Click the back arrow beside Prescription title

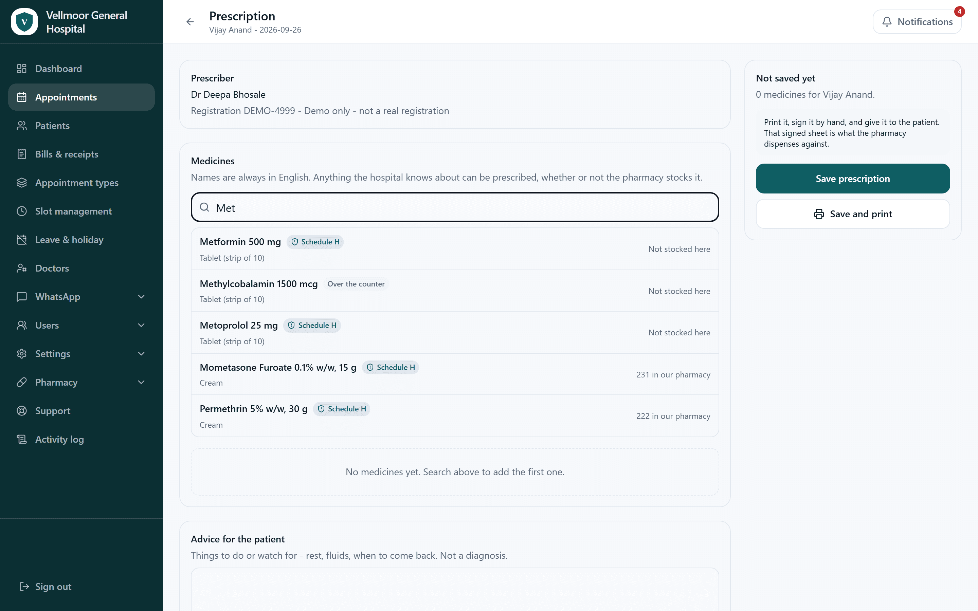(x=190, y=22)
